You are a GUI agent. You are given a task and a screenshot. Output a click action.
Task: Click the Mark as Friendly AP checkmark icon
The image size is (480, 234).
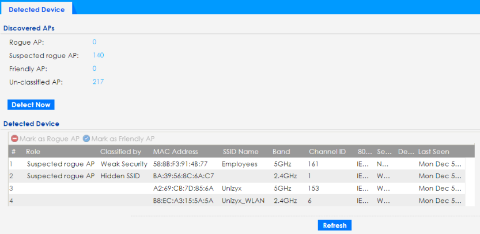click(x=86, y=139)
